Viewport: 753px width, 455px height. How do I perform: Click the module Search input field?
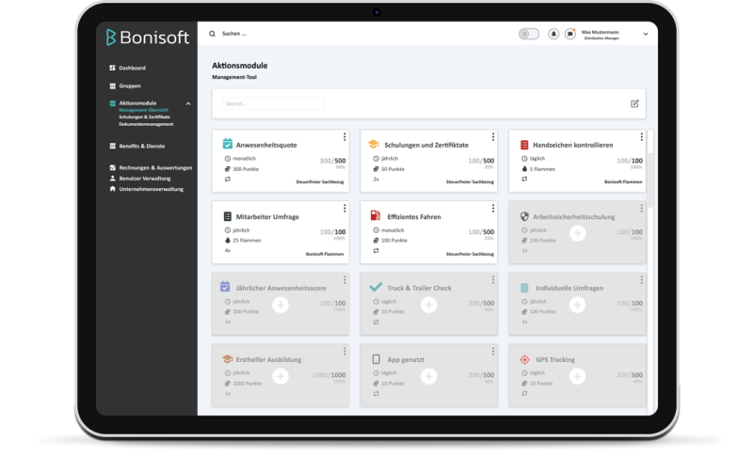[274, 103]
